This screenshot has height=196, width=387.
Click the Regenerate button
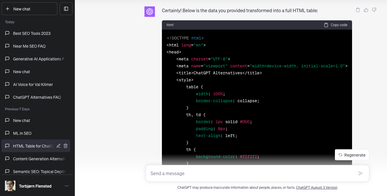click(x=352, y=155)
